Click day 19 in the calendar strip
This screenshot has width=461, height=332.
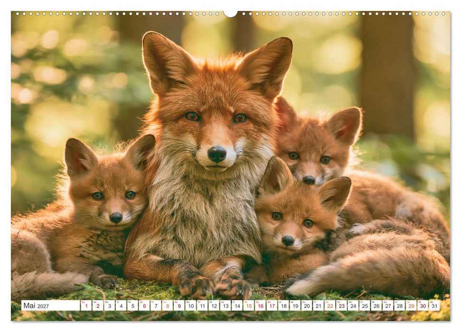[295, 305]
